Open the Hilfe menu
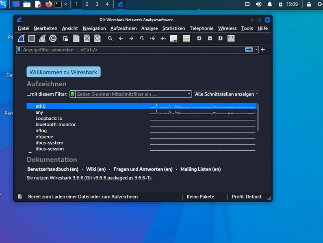The height and width of the screenshot is (243, 323). click(x=262, y=28)
